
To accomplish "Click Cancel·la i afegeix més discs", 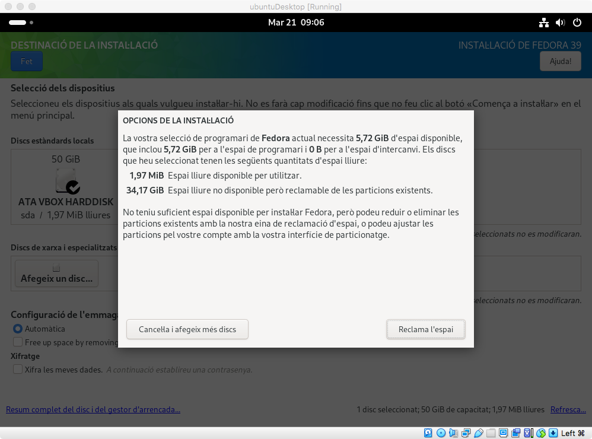I will click(x=187, y=329).
